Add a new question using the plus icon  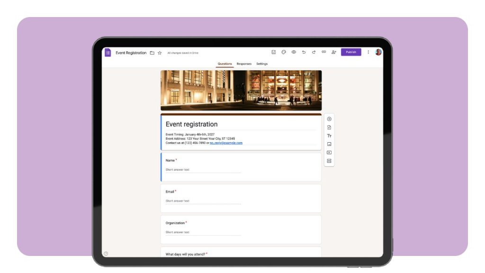(328, 118)
